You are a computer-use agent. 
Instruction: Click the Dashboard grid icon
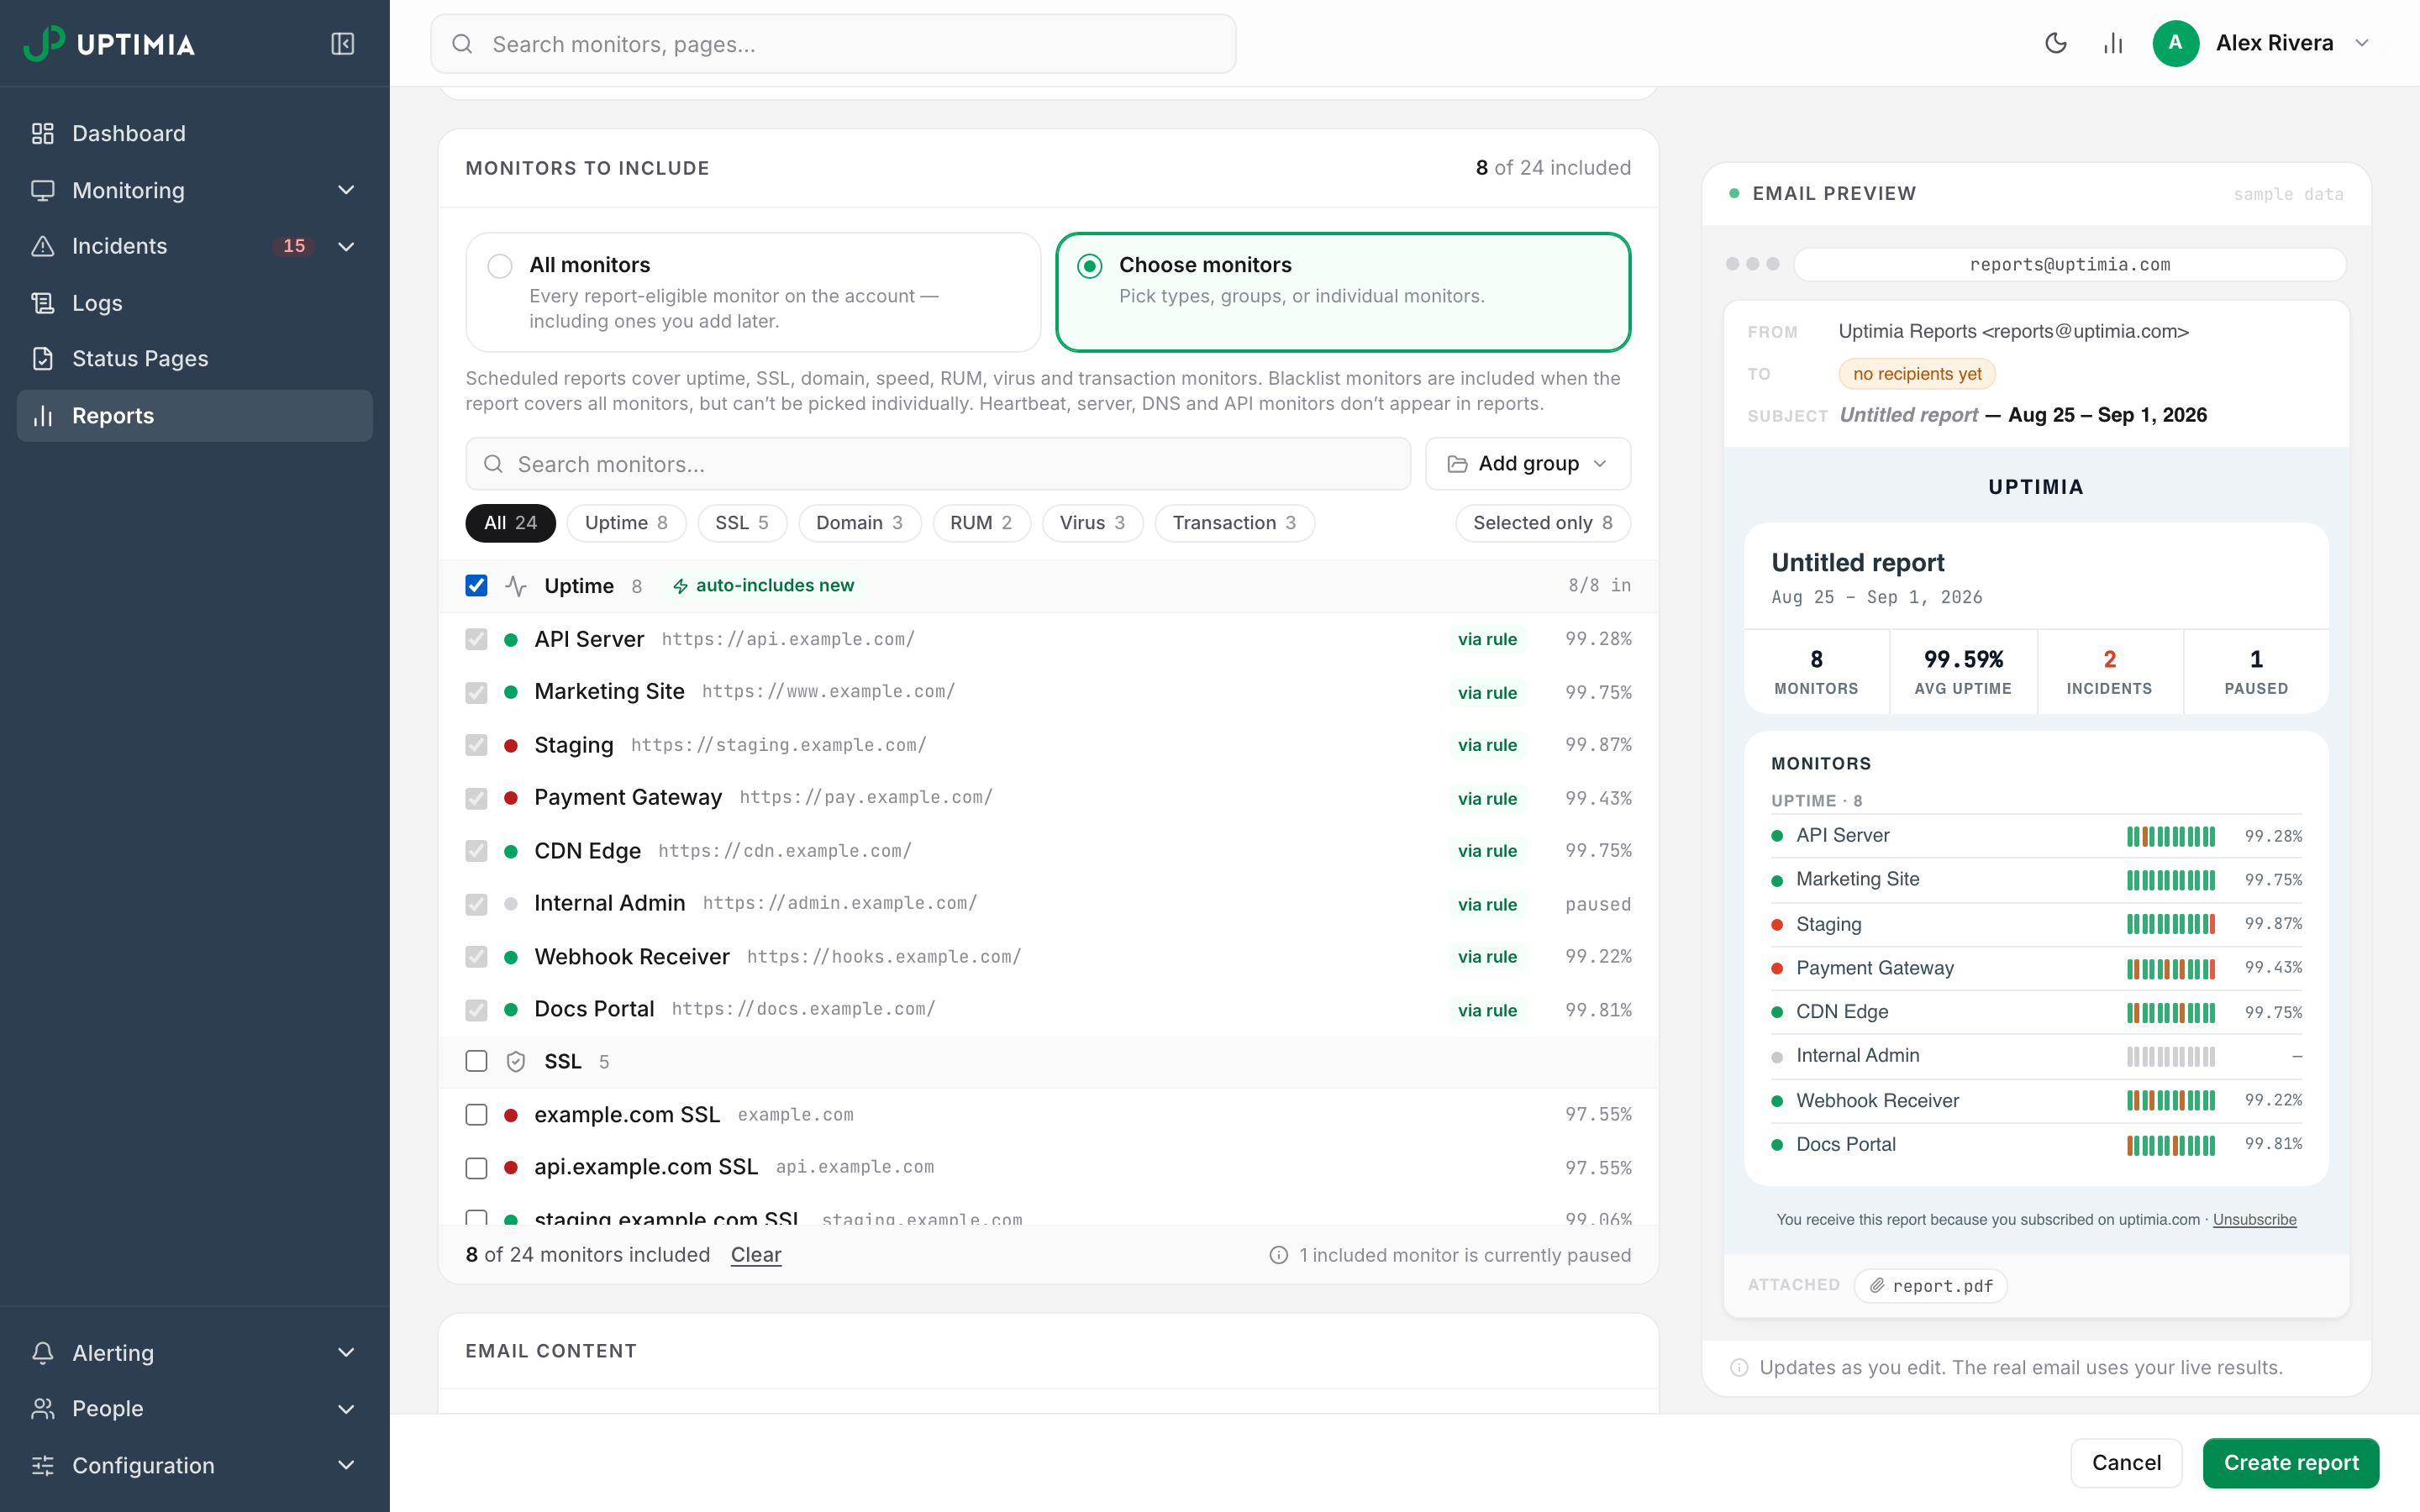pyautogui.click(x=43, y=133)
